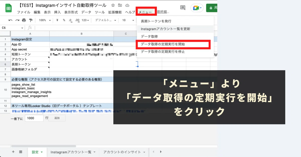The height and width of the screenshot is (157, 301).
Task: Select row 10 header
Action: 5,90
